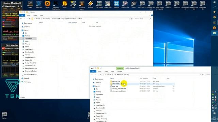Open the File tab in CnC & Backups window
218x122 pixels.
coord(93,71)
